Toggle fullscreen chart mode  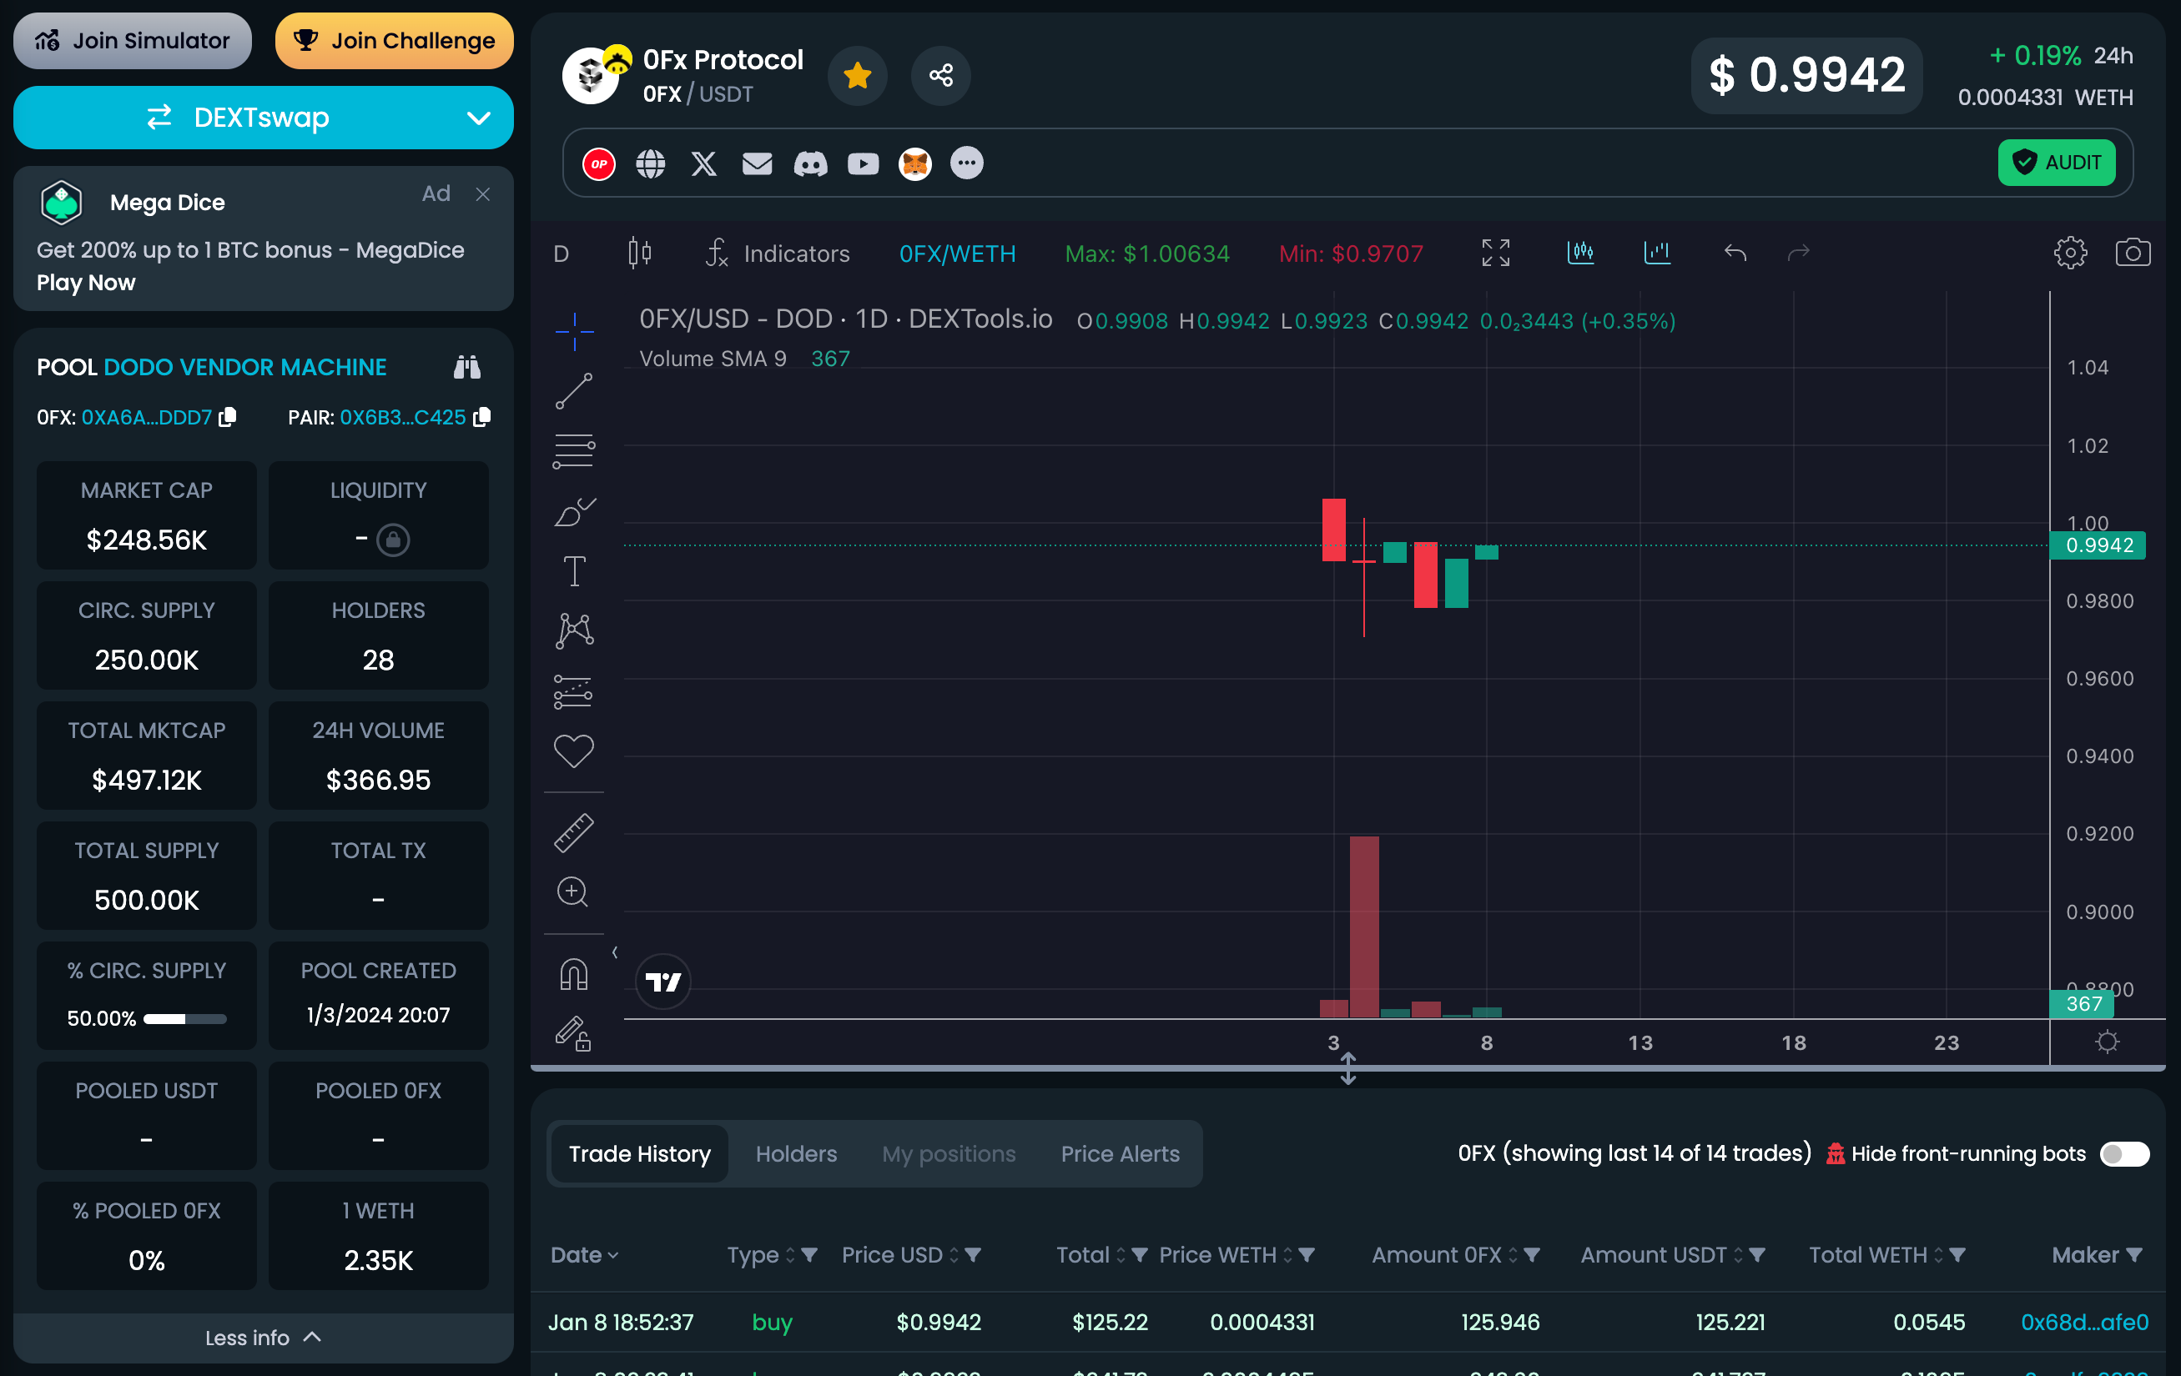click(x=1495, y=253)
